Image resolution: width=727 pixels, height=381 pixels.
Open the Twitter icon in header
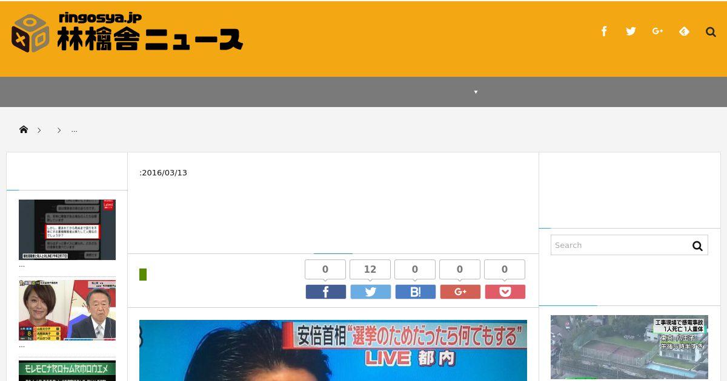tap(631, 31)
